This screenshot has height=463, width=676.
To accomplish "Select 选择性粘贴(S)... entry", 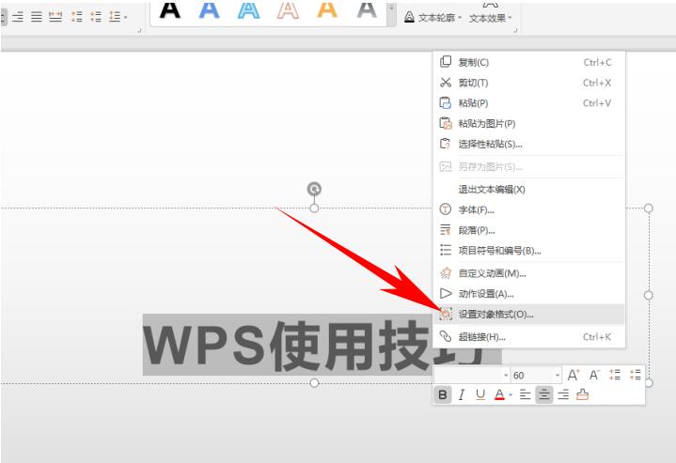I will (x=529, y=144).
